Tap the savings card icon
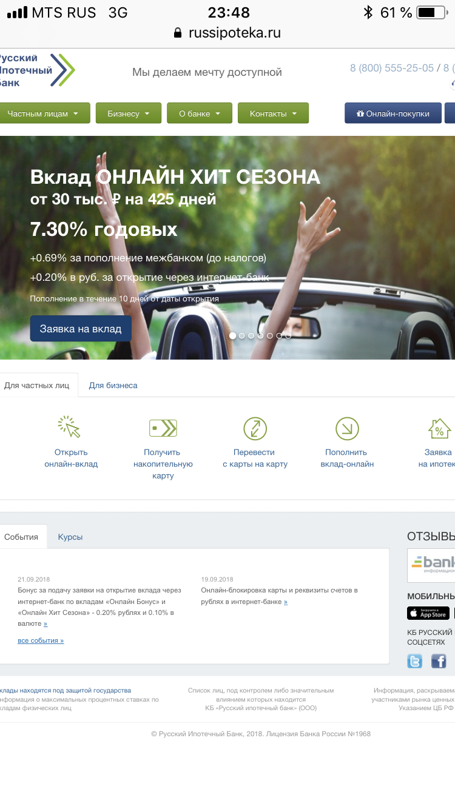The height and width of the screenshot is (809, 455). [x=163, y=428]
